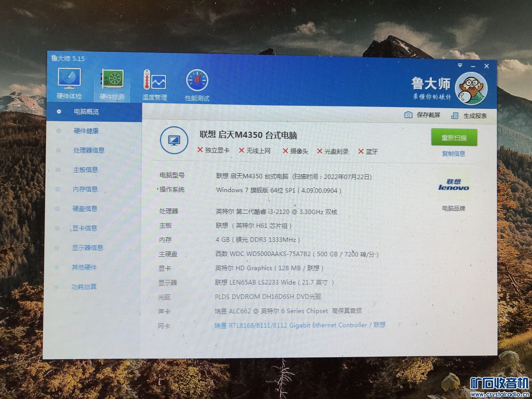Click the 电脑型号 row label

(172, 175)
